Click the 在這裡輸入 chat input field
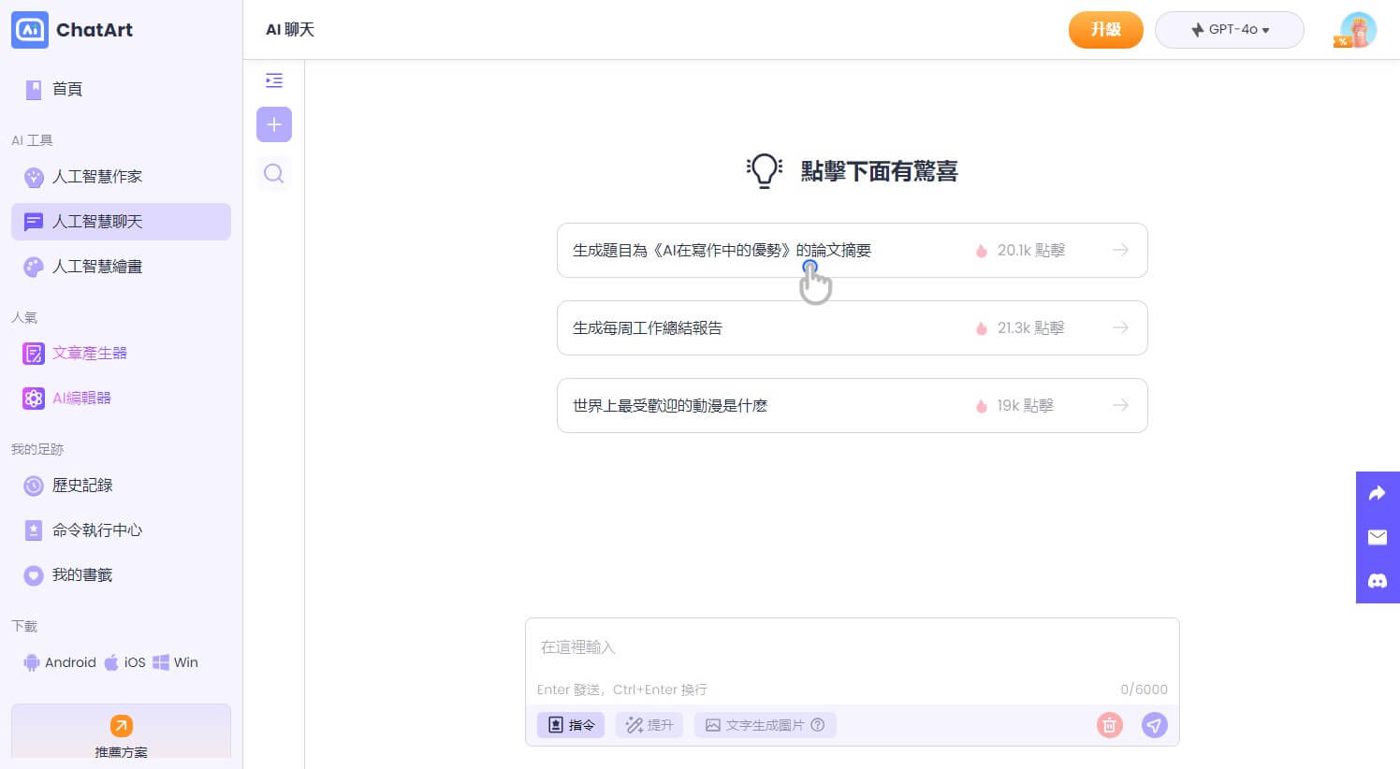This screenshot has width=1400, height=769. click(x=852, y=647)
